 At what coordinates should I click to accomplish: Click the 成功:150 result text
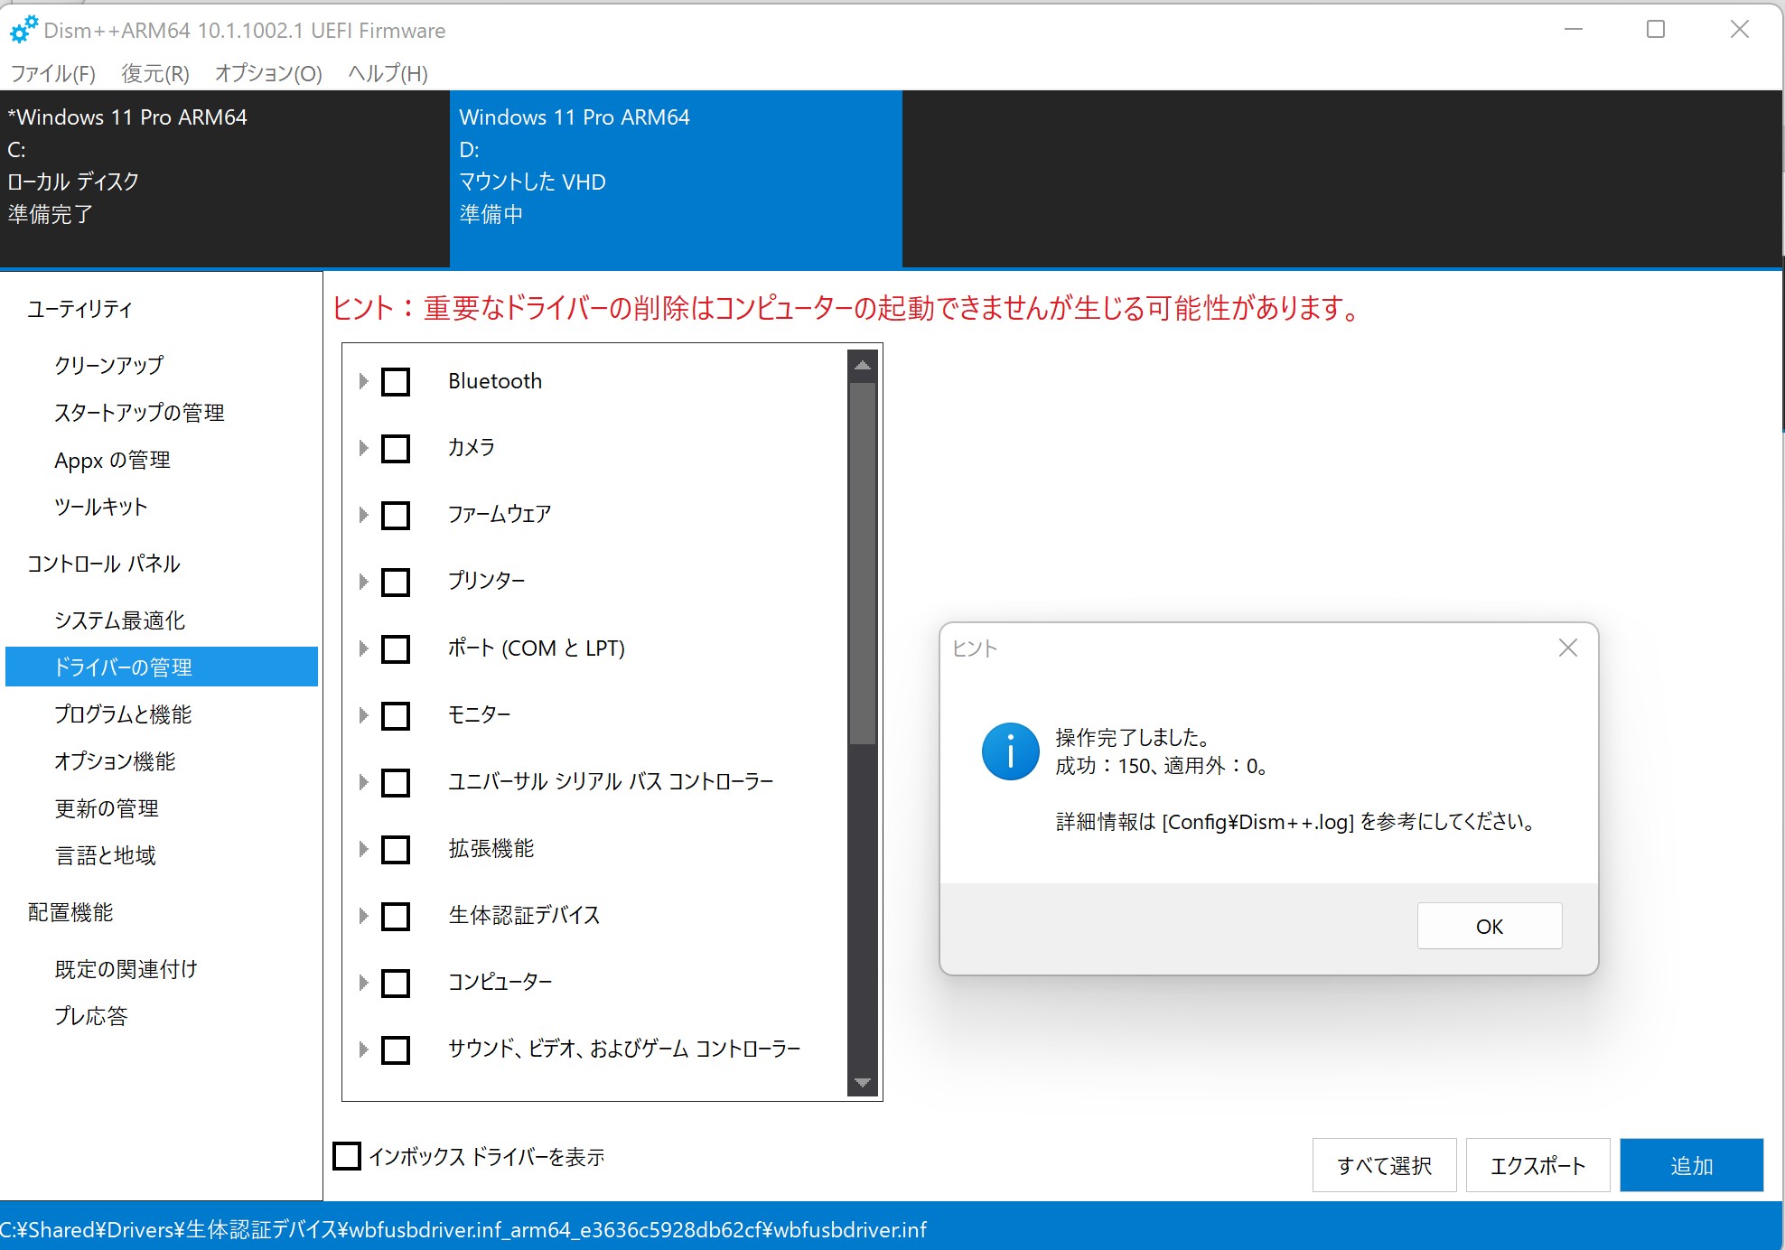click(x=1161, y=766)
